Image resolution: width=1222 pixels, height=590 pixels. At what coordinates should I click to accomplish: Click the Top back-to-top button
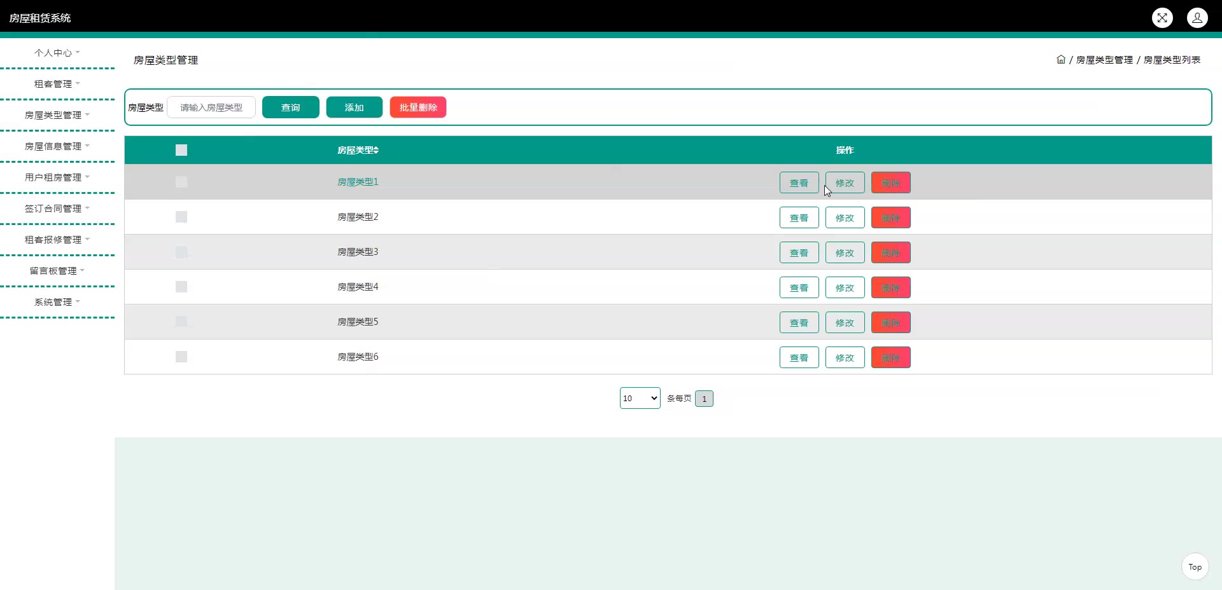click(x=1195, y=566)
